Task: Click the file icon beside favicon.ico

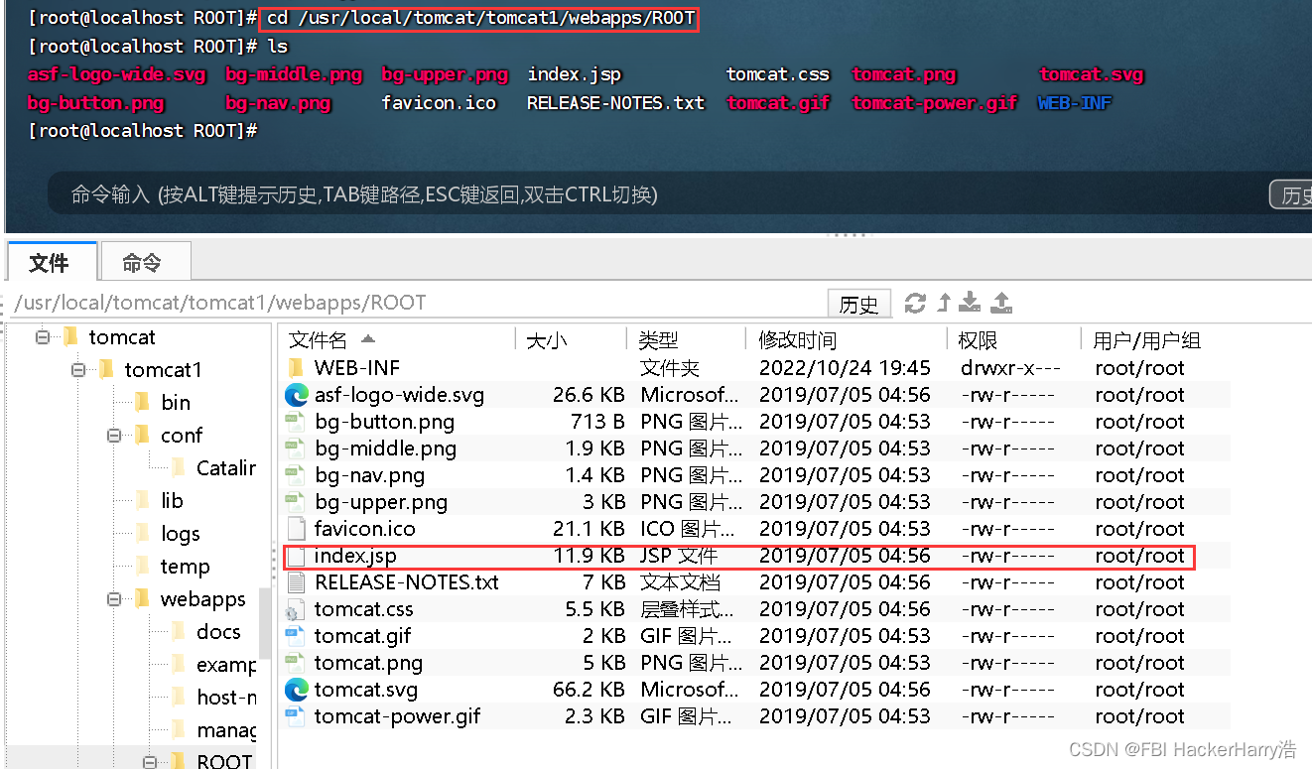Action: pos(297,529)
